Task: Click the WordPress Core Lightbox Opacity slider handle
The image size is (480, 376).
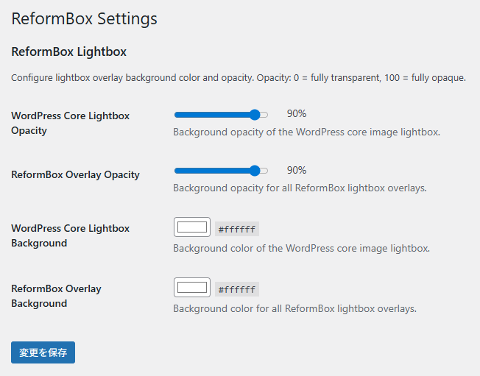Action: [x=255, y=115]
